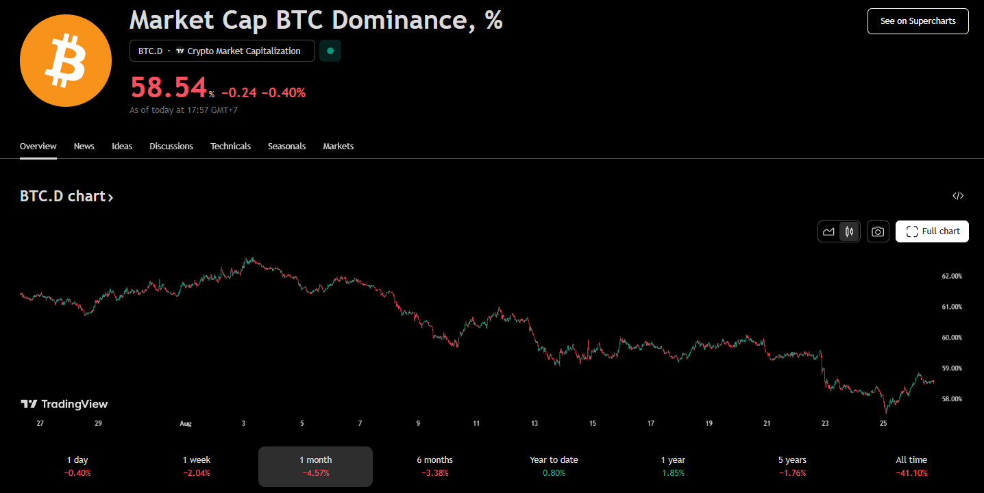Open the Ideas tab
Viewport: 984px width, 493px height.
tap(122, 147)
